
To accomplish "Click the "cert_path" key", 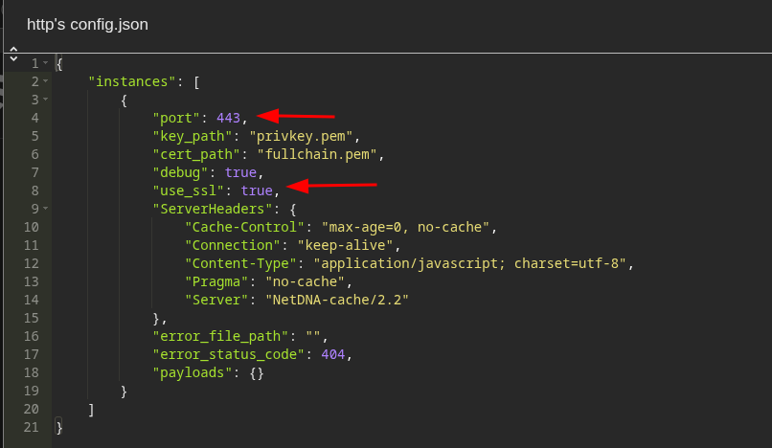I will [x=196, y=154].
